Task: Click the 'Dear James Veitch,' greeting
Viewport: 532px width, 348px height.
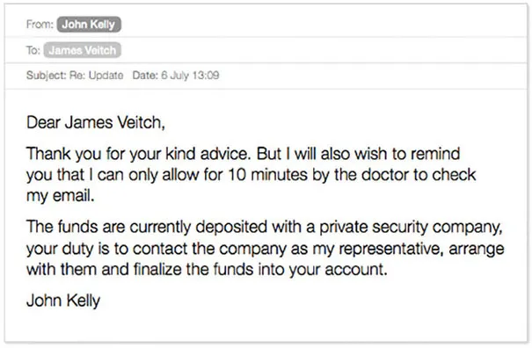Action: click(96, 122)
